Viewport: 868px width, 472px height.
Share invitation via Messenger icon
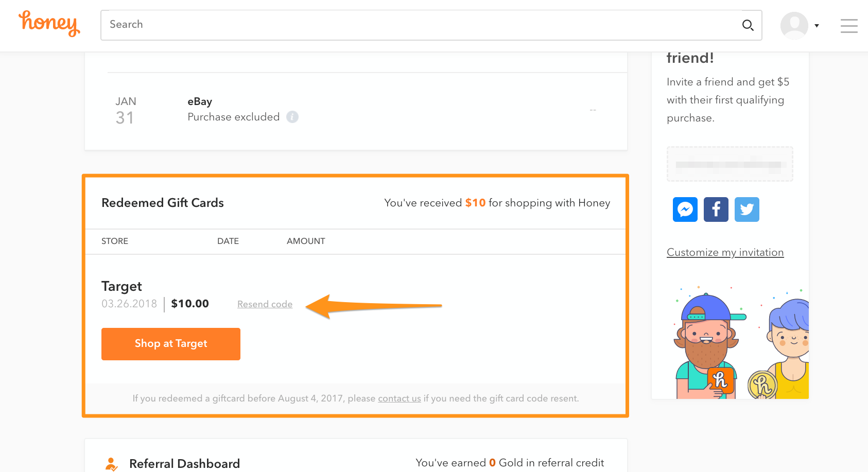pyautogui.click(x=685, y=209)
